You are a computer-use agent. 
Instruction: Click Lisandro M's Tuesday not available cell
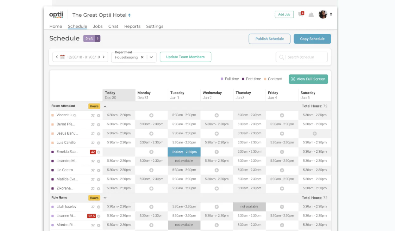click(184, 161)
